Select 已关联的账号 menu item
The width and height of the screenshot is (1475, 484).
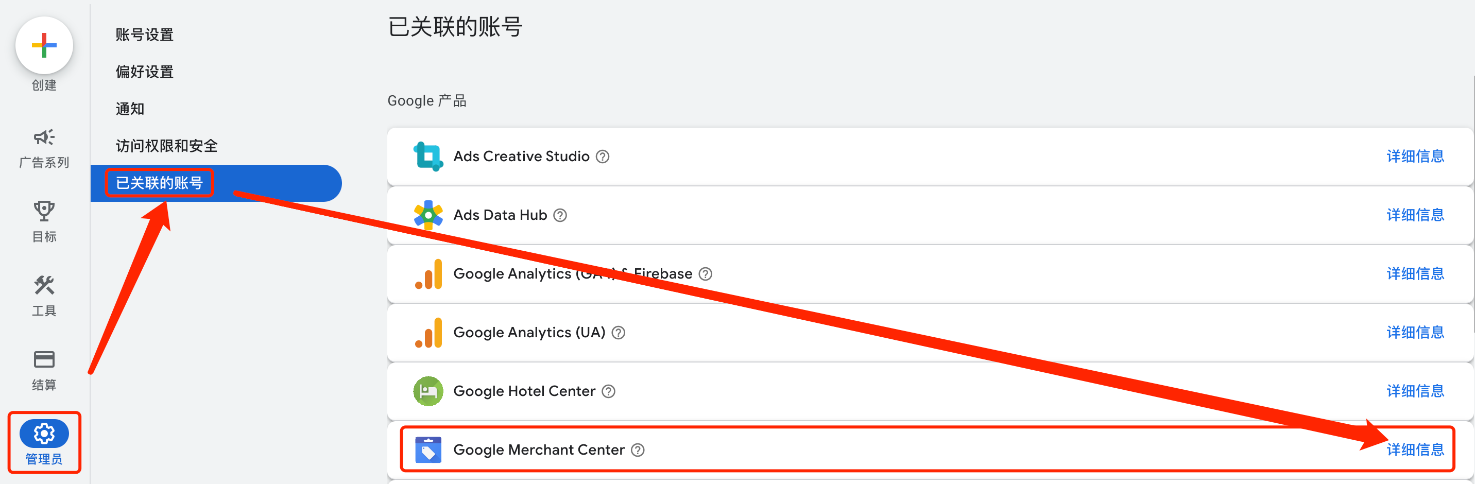pyautogui.click(x=159, y=183)
